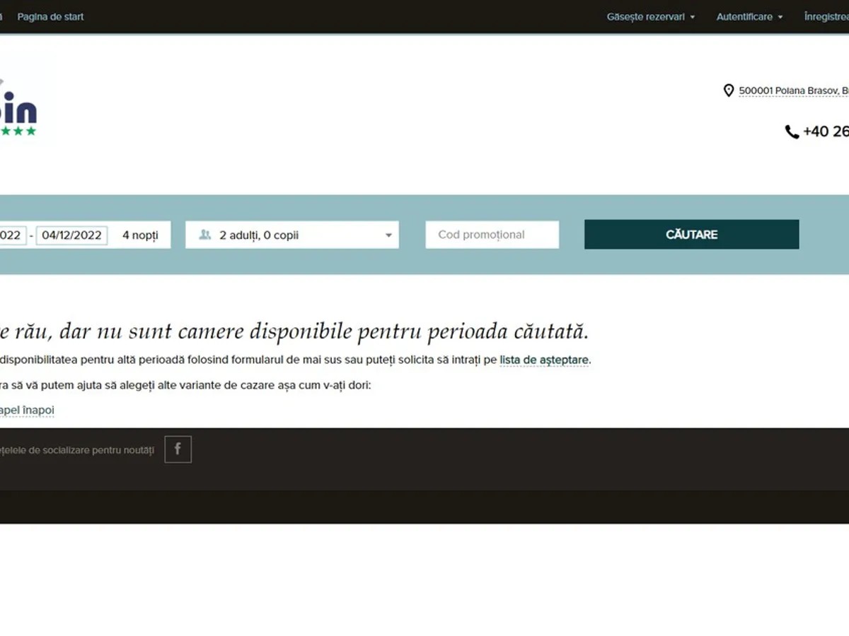Click the phone handset icon
The image size is (849, 636).
[792, 131]
